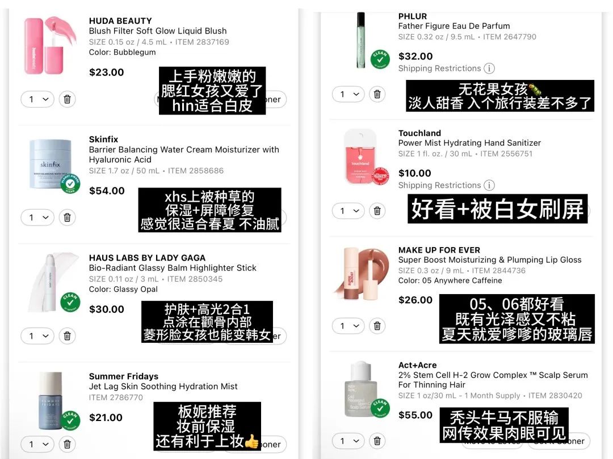Delete the Huda Beauty blush from basket
This screenshot has width=613, height=459.
[x=67, y=99]
